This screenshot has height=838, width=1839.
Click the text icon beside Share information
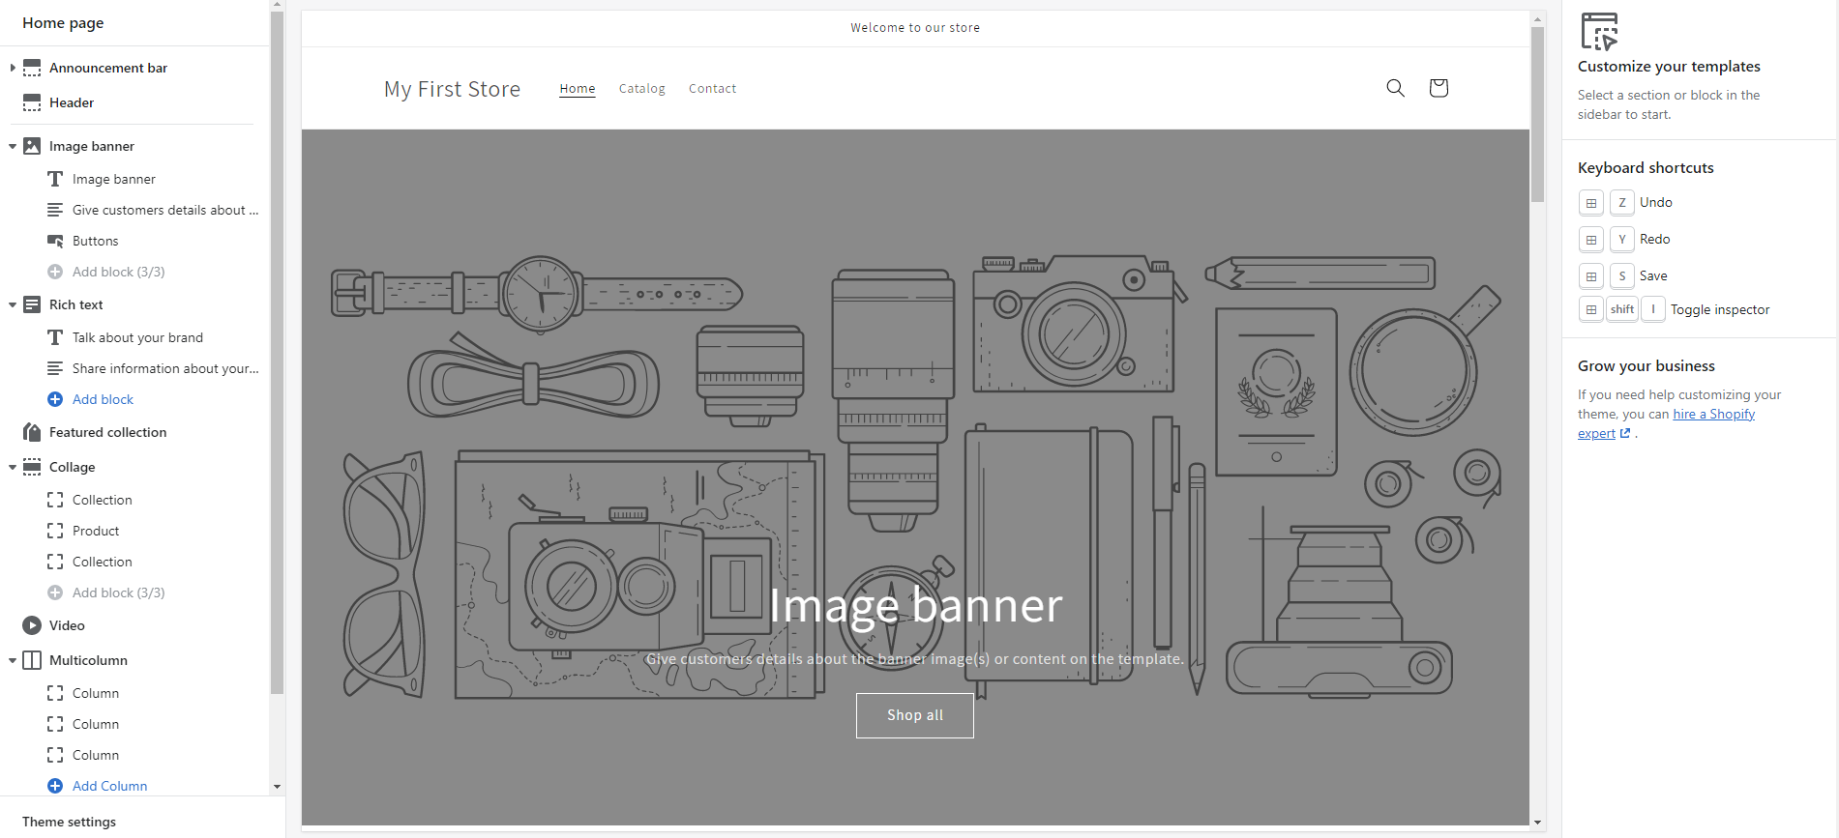[55, 368]
